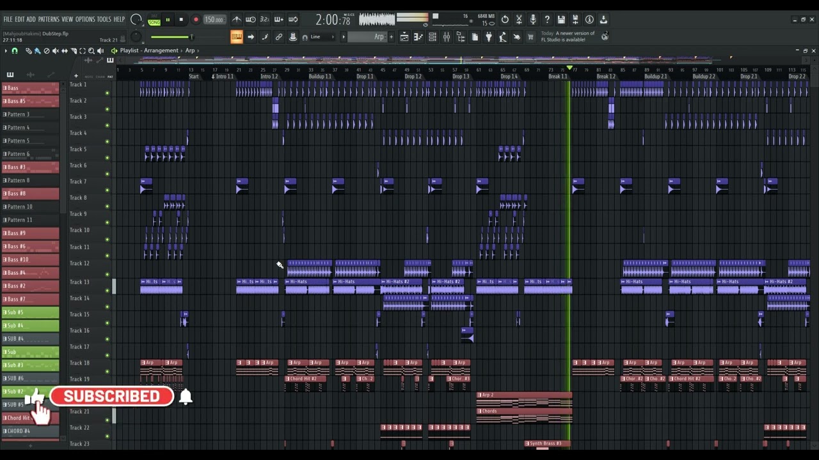Screen dimensions: 819x460
Task: Click the news globe icon
Action: tap(605, 36)
